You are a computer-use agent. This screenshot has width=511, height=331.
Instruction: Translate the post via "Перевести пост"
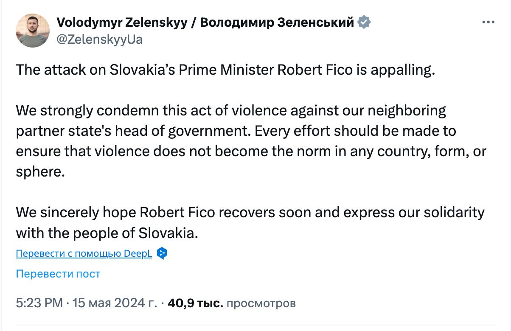(57, 274)
